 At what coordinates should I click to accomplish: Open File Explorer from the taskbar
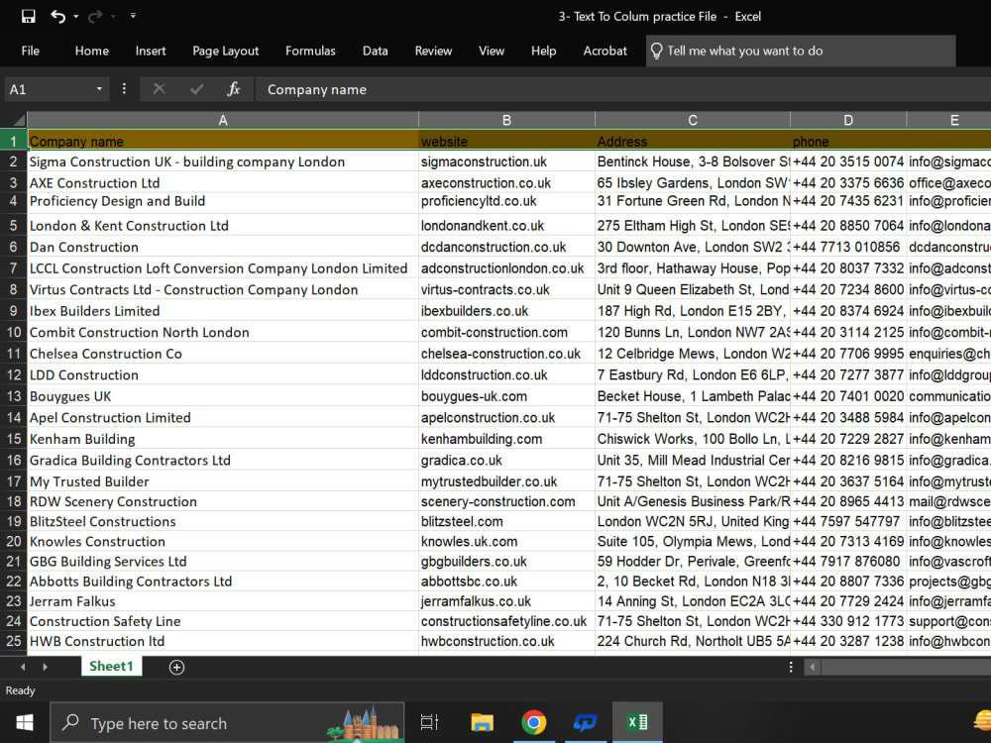point(483,722)
